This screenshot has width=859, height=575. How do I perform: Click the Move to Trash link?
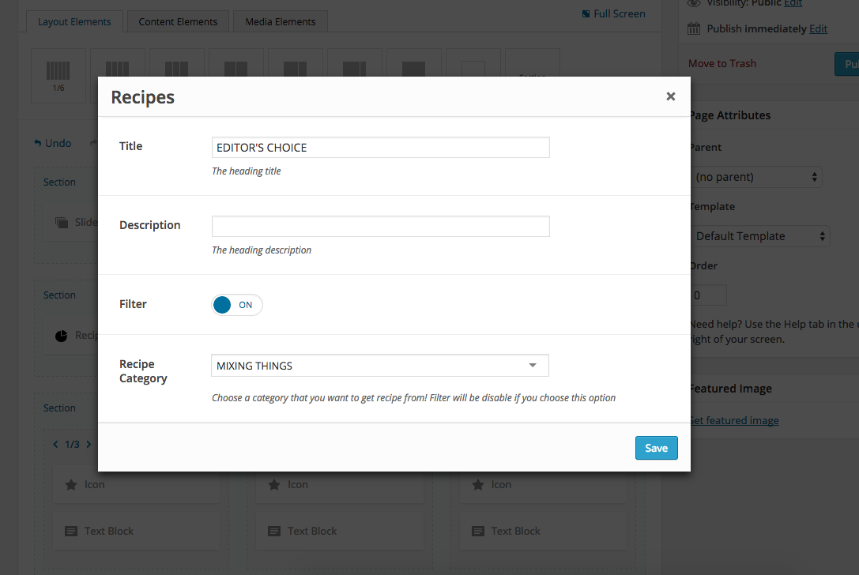721,64
